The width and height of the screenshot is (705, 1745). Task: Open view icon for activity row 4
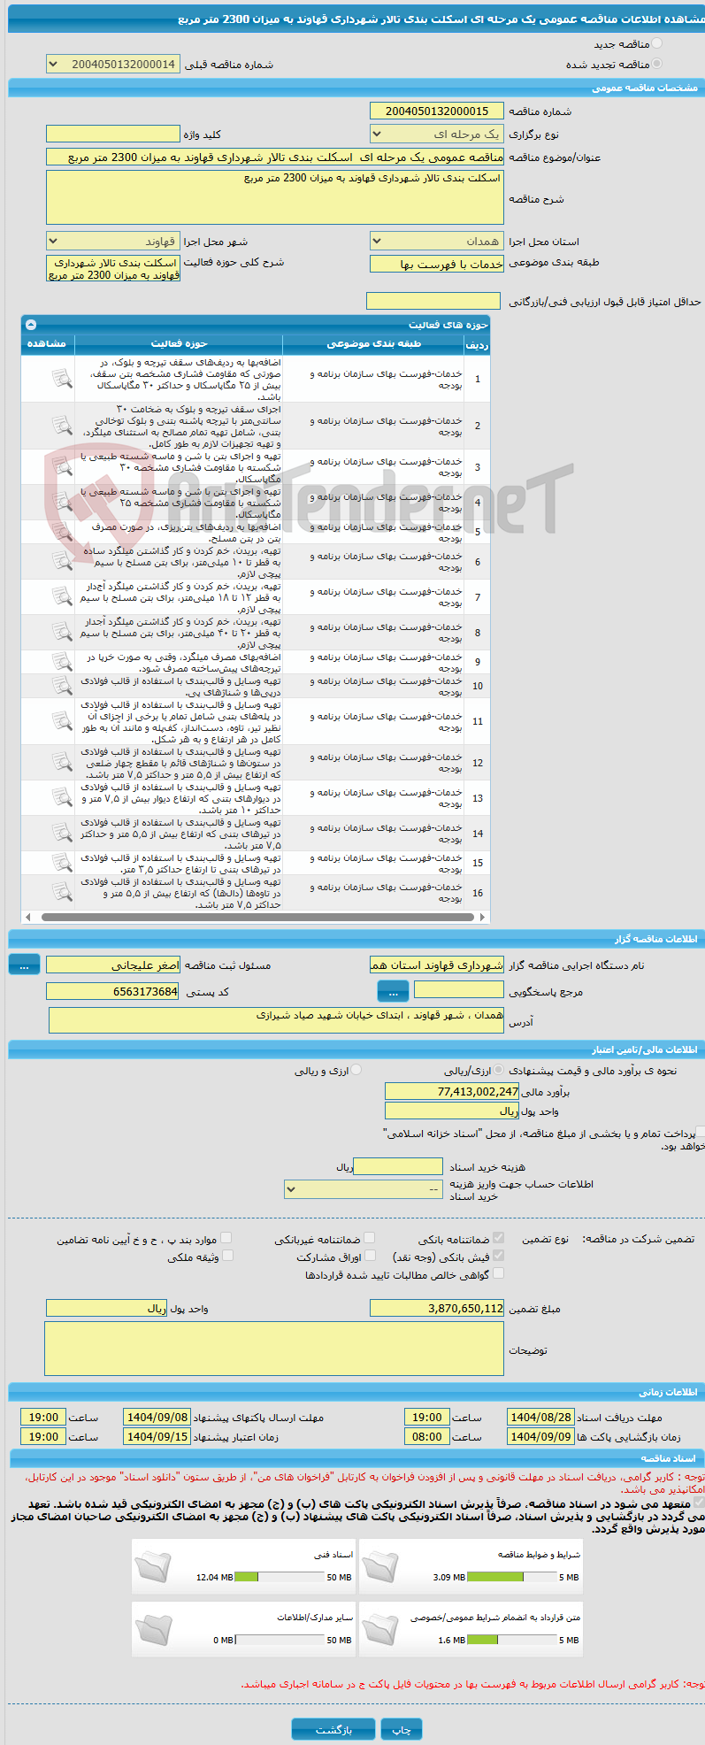point(62,502)
